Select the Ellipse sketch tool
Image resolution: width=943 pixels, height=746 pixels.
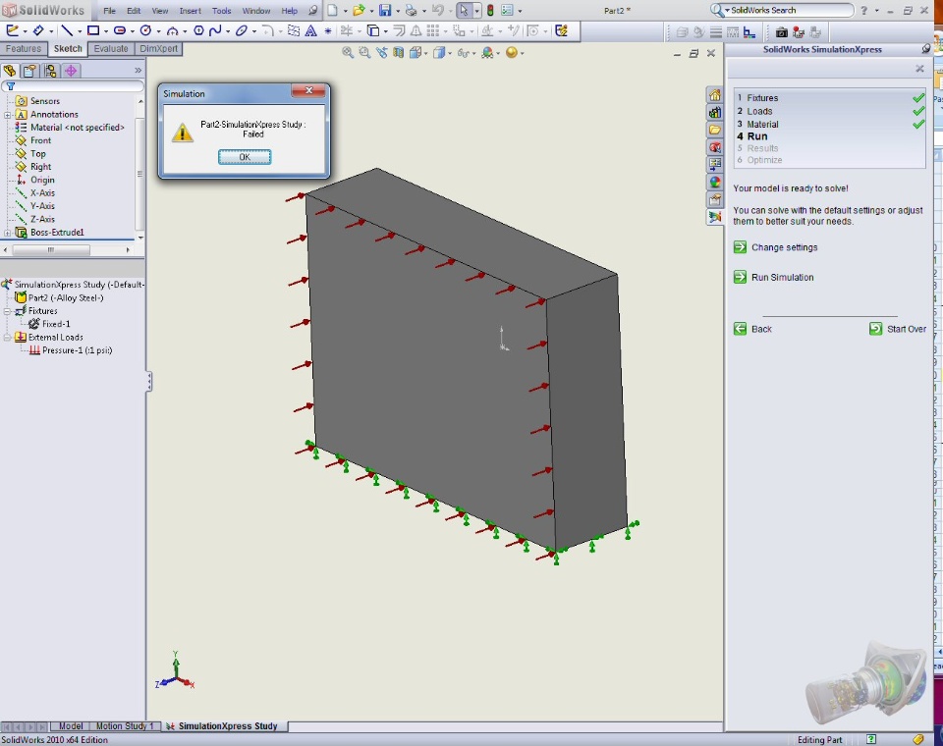point(242,30)
